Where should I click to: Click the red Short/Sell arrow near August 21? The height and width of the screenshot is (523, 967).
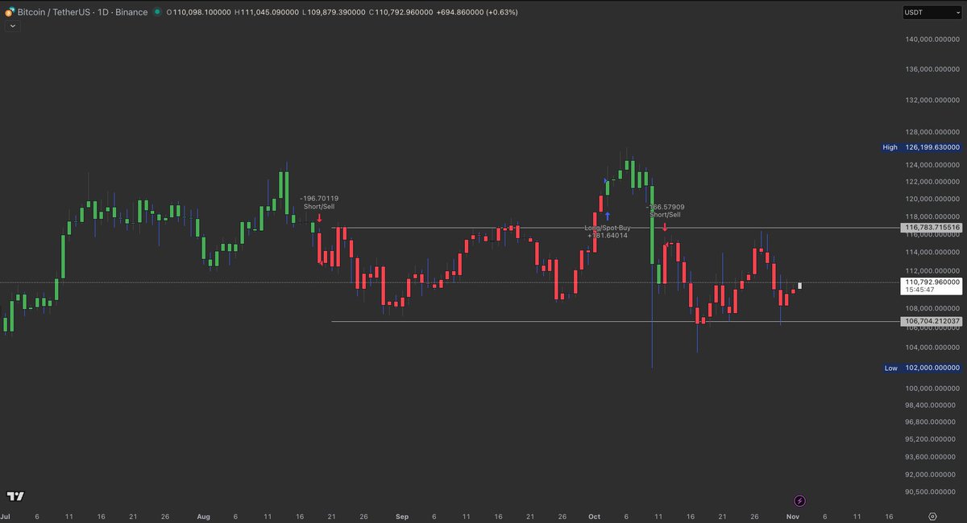(x=317, y=216)
